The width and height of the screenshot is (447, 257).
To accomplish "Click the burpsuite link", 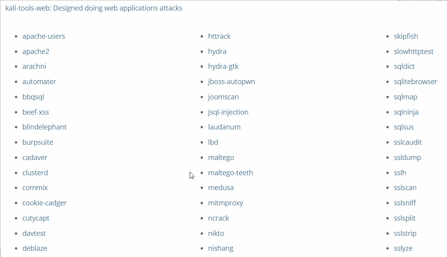I will pos(38,142).
